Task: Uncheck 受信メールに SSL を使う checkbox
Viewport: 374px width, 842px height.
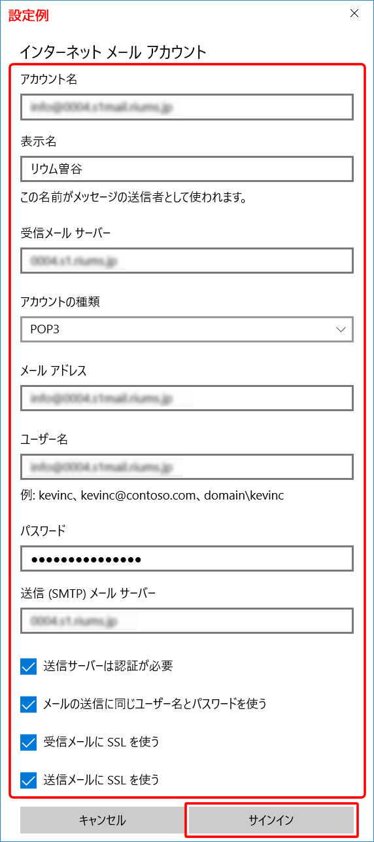Action: pyautogui.click(x=29, y=742)
